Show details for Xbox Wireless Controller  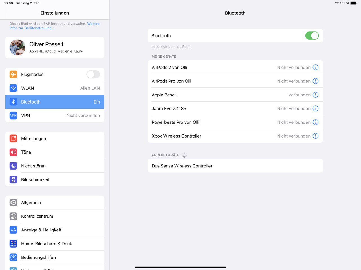click(316, 136)
